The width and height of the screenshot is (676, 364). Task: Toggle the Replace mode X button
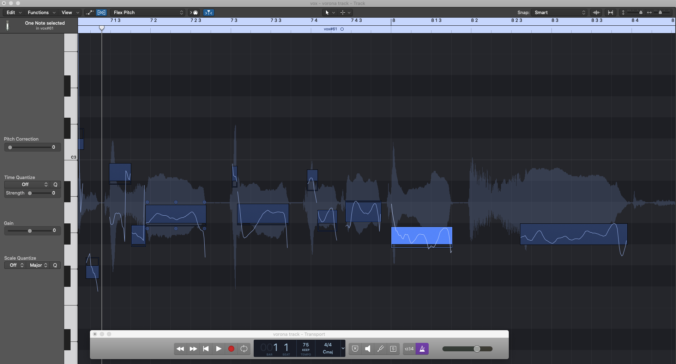pos(355,349)
